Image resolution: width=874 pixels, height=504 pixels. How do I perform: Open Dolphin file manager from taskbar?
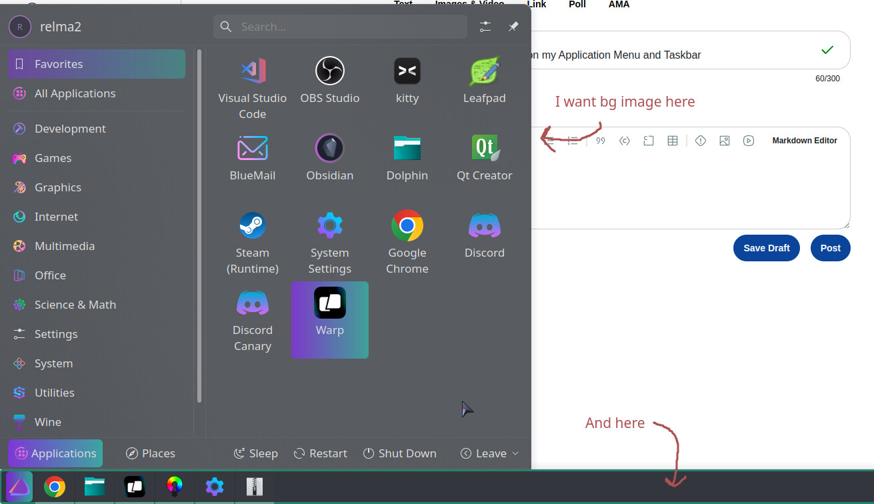pyautogui.click(x=95, y=487)
